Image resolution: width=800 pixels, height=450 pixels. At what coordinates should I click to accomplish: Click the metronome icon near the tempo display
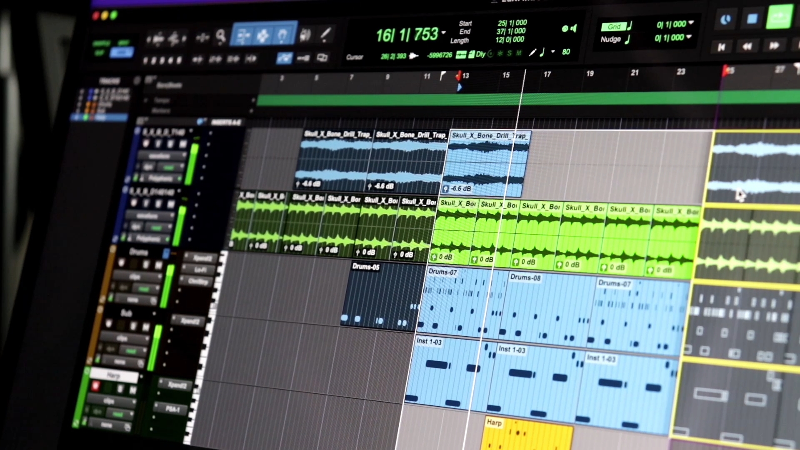[491, 54]
